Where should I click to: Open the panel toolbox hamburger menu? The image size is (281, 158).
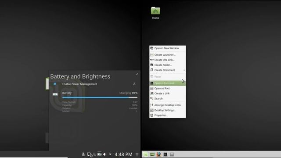pos(137,154)
